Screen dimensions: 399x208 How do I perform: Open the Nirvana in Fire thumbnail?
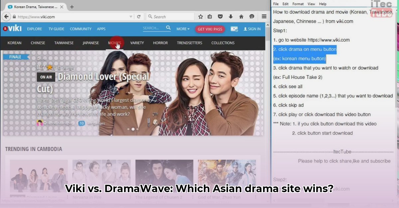[101, 175]
